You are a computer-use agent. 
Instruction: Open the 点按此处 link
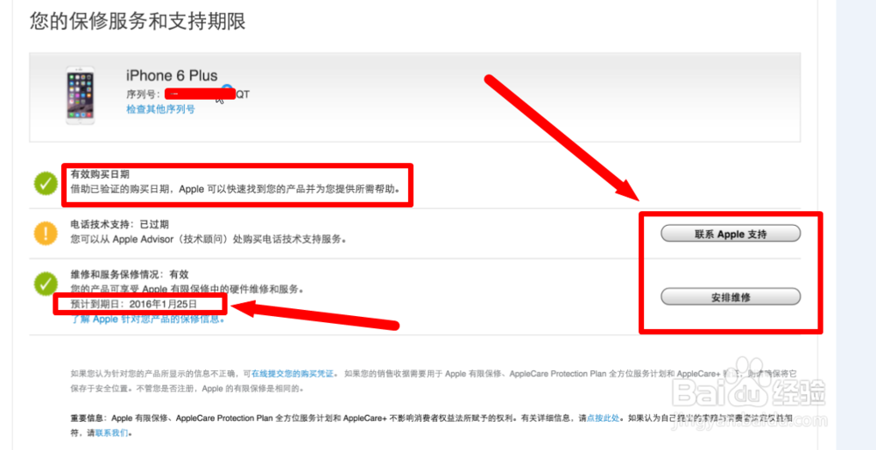click(603, 418)
